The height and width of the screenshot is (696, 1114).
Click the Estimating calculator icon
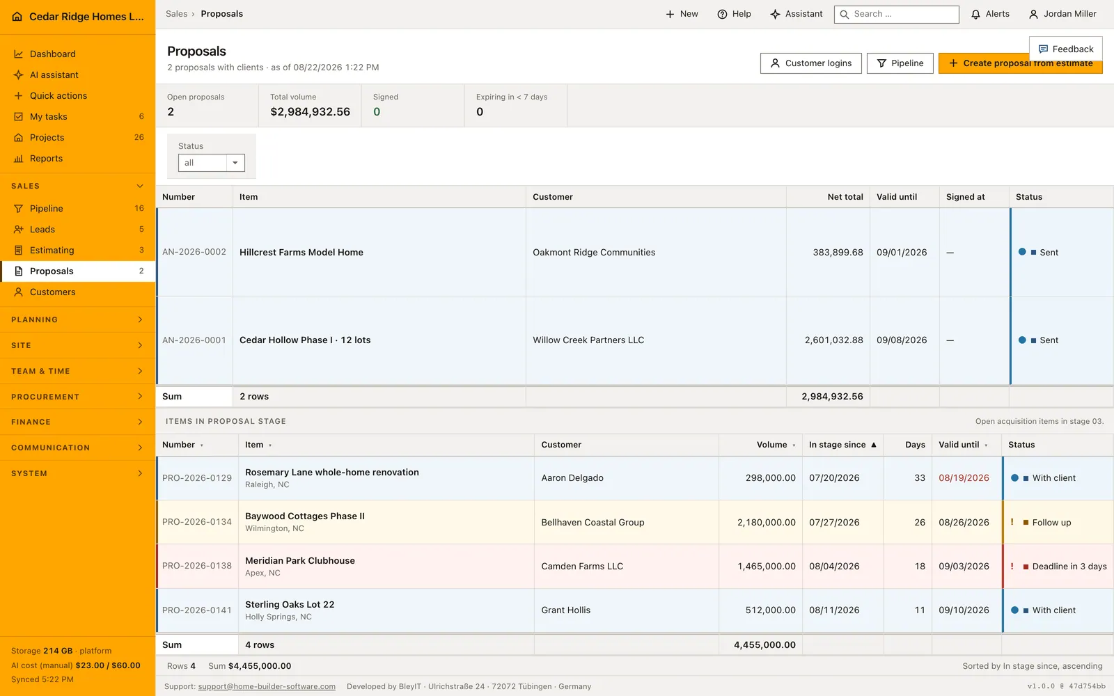(x=19, y=251)
